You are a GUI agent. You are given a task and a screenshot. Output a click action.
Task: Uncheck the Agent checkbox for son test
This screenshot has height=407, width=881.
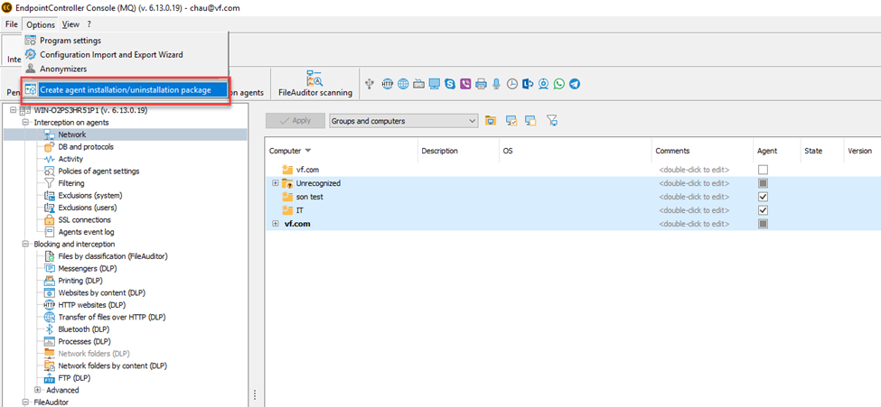point(764,197)
